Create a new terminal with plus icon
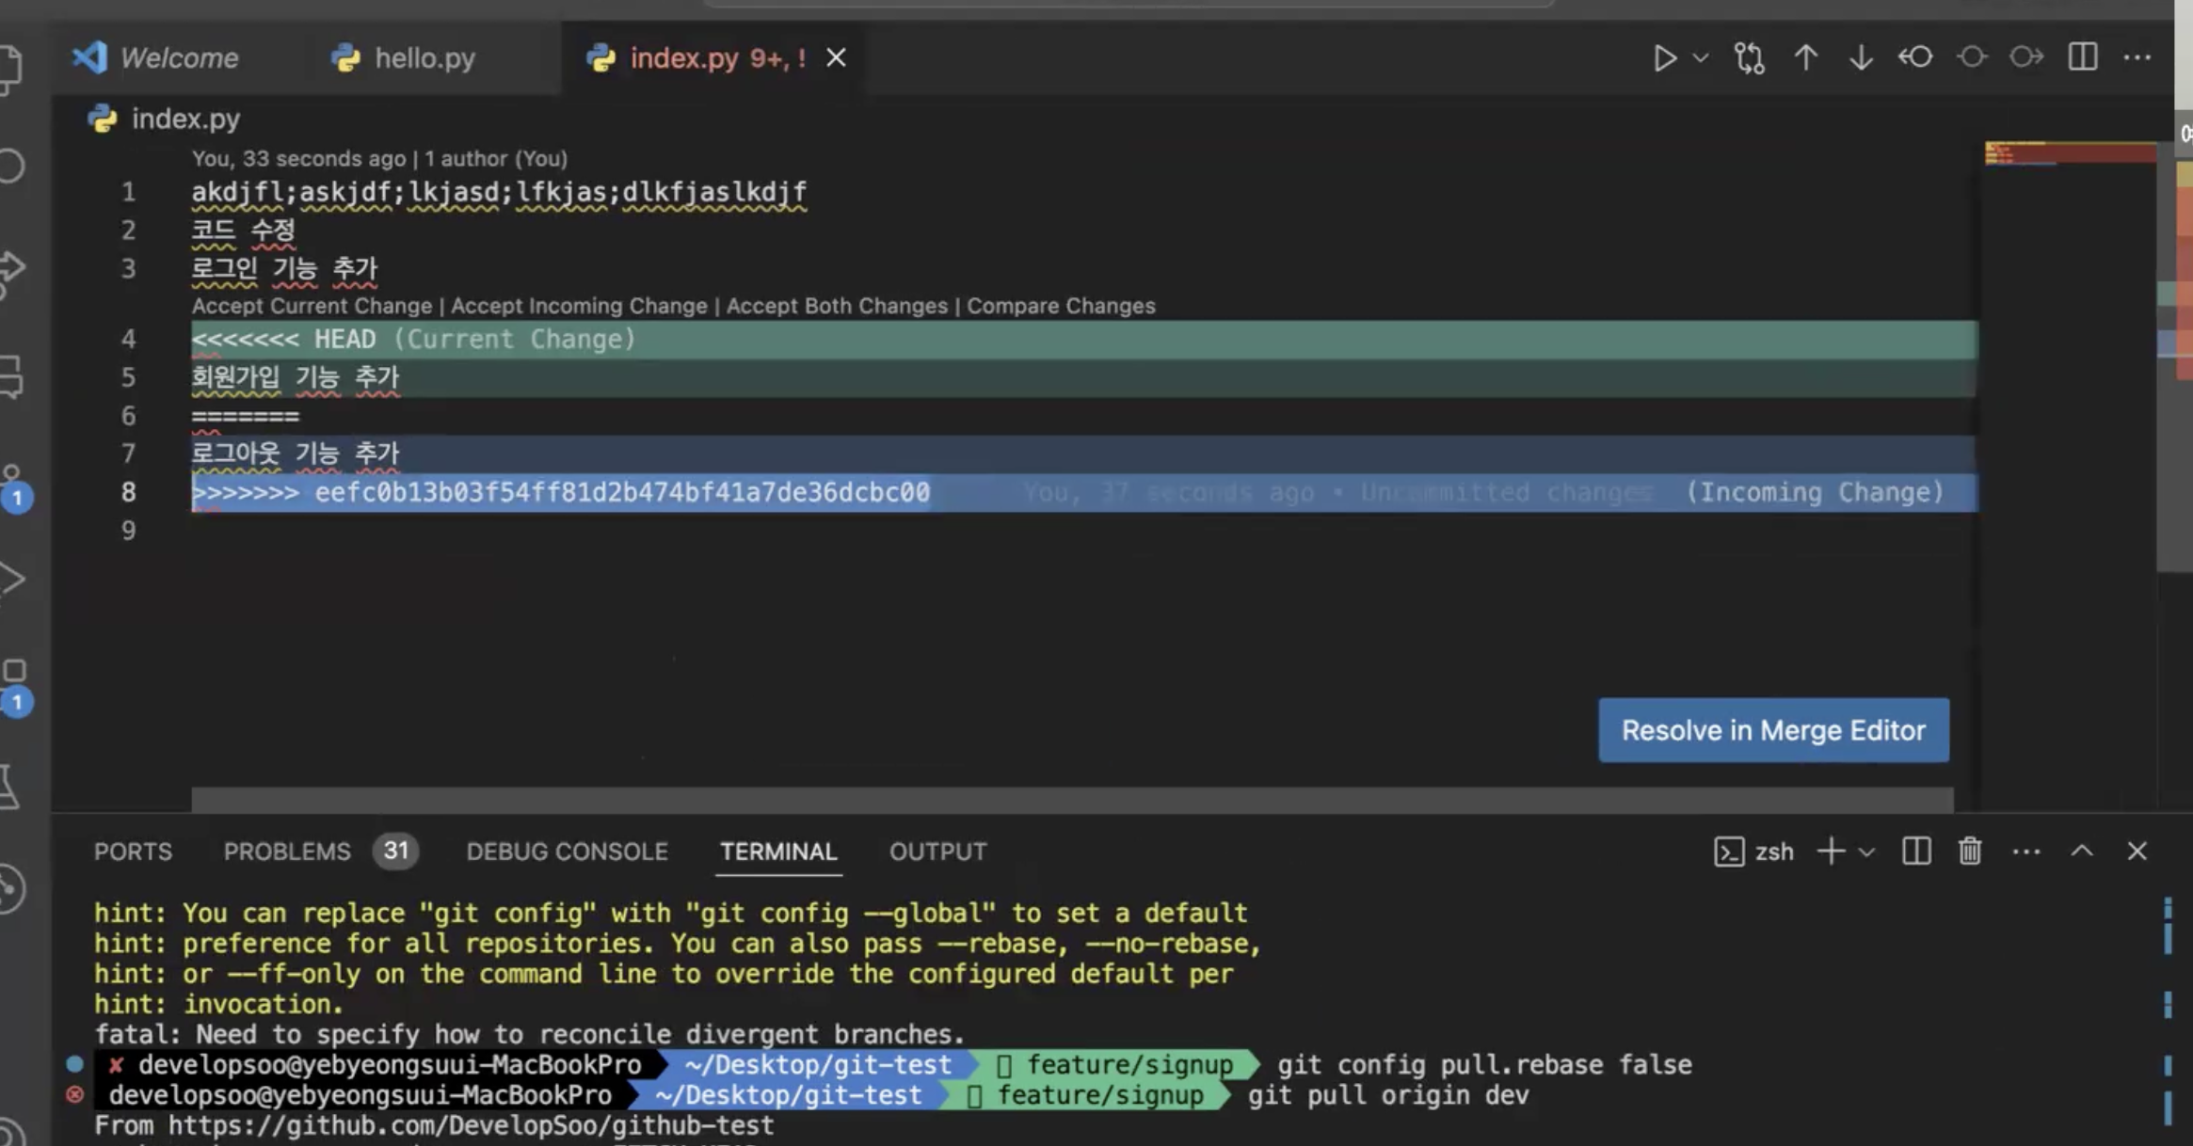This screenshot has height=1146, width=2193. pos(1831,852)
